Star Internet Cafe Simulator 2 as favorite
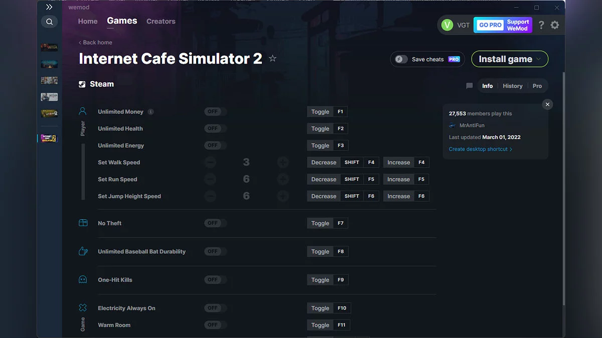 [272, 58]
